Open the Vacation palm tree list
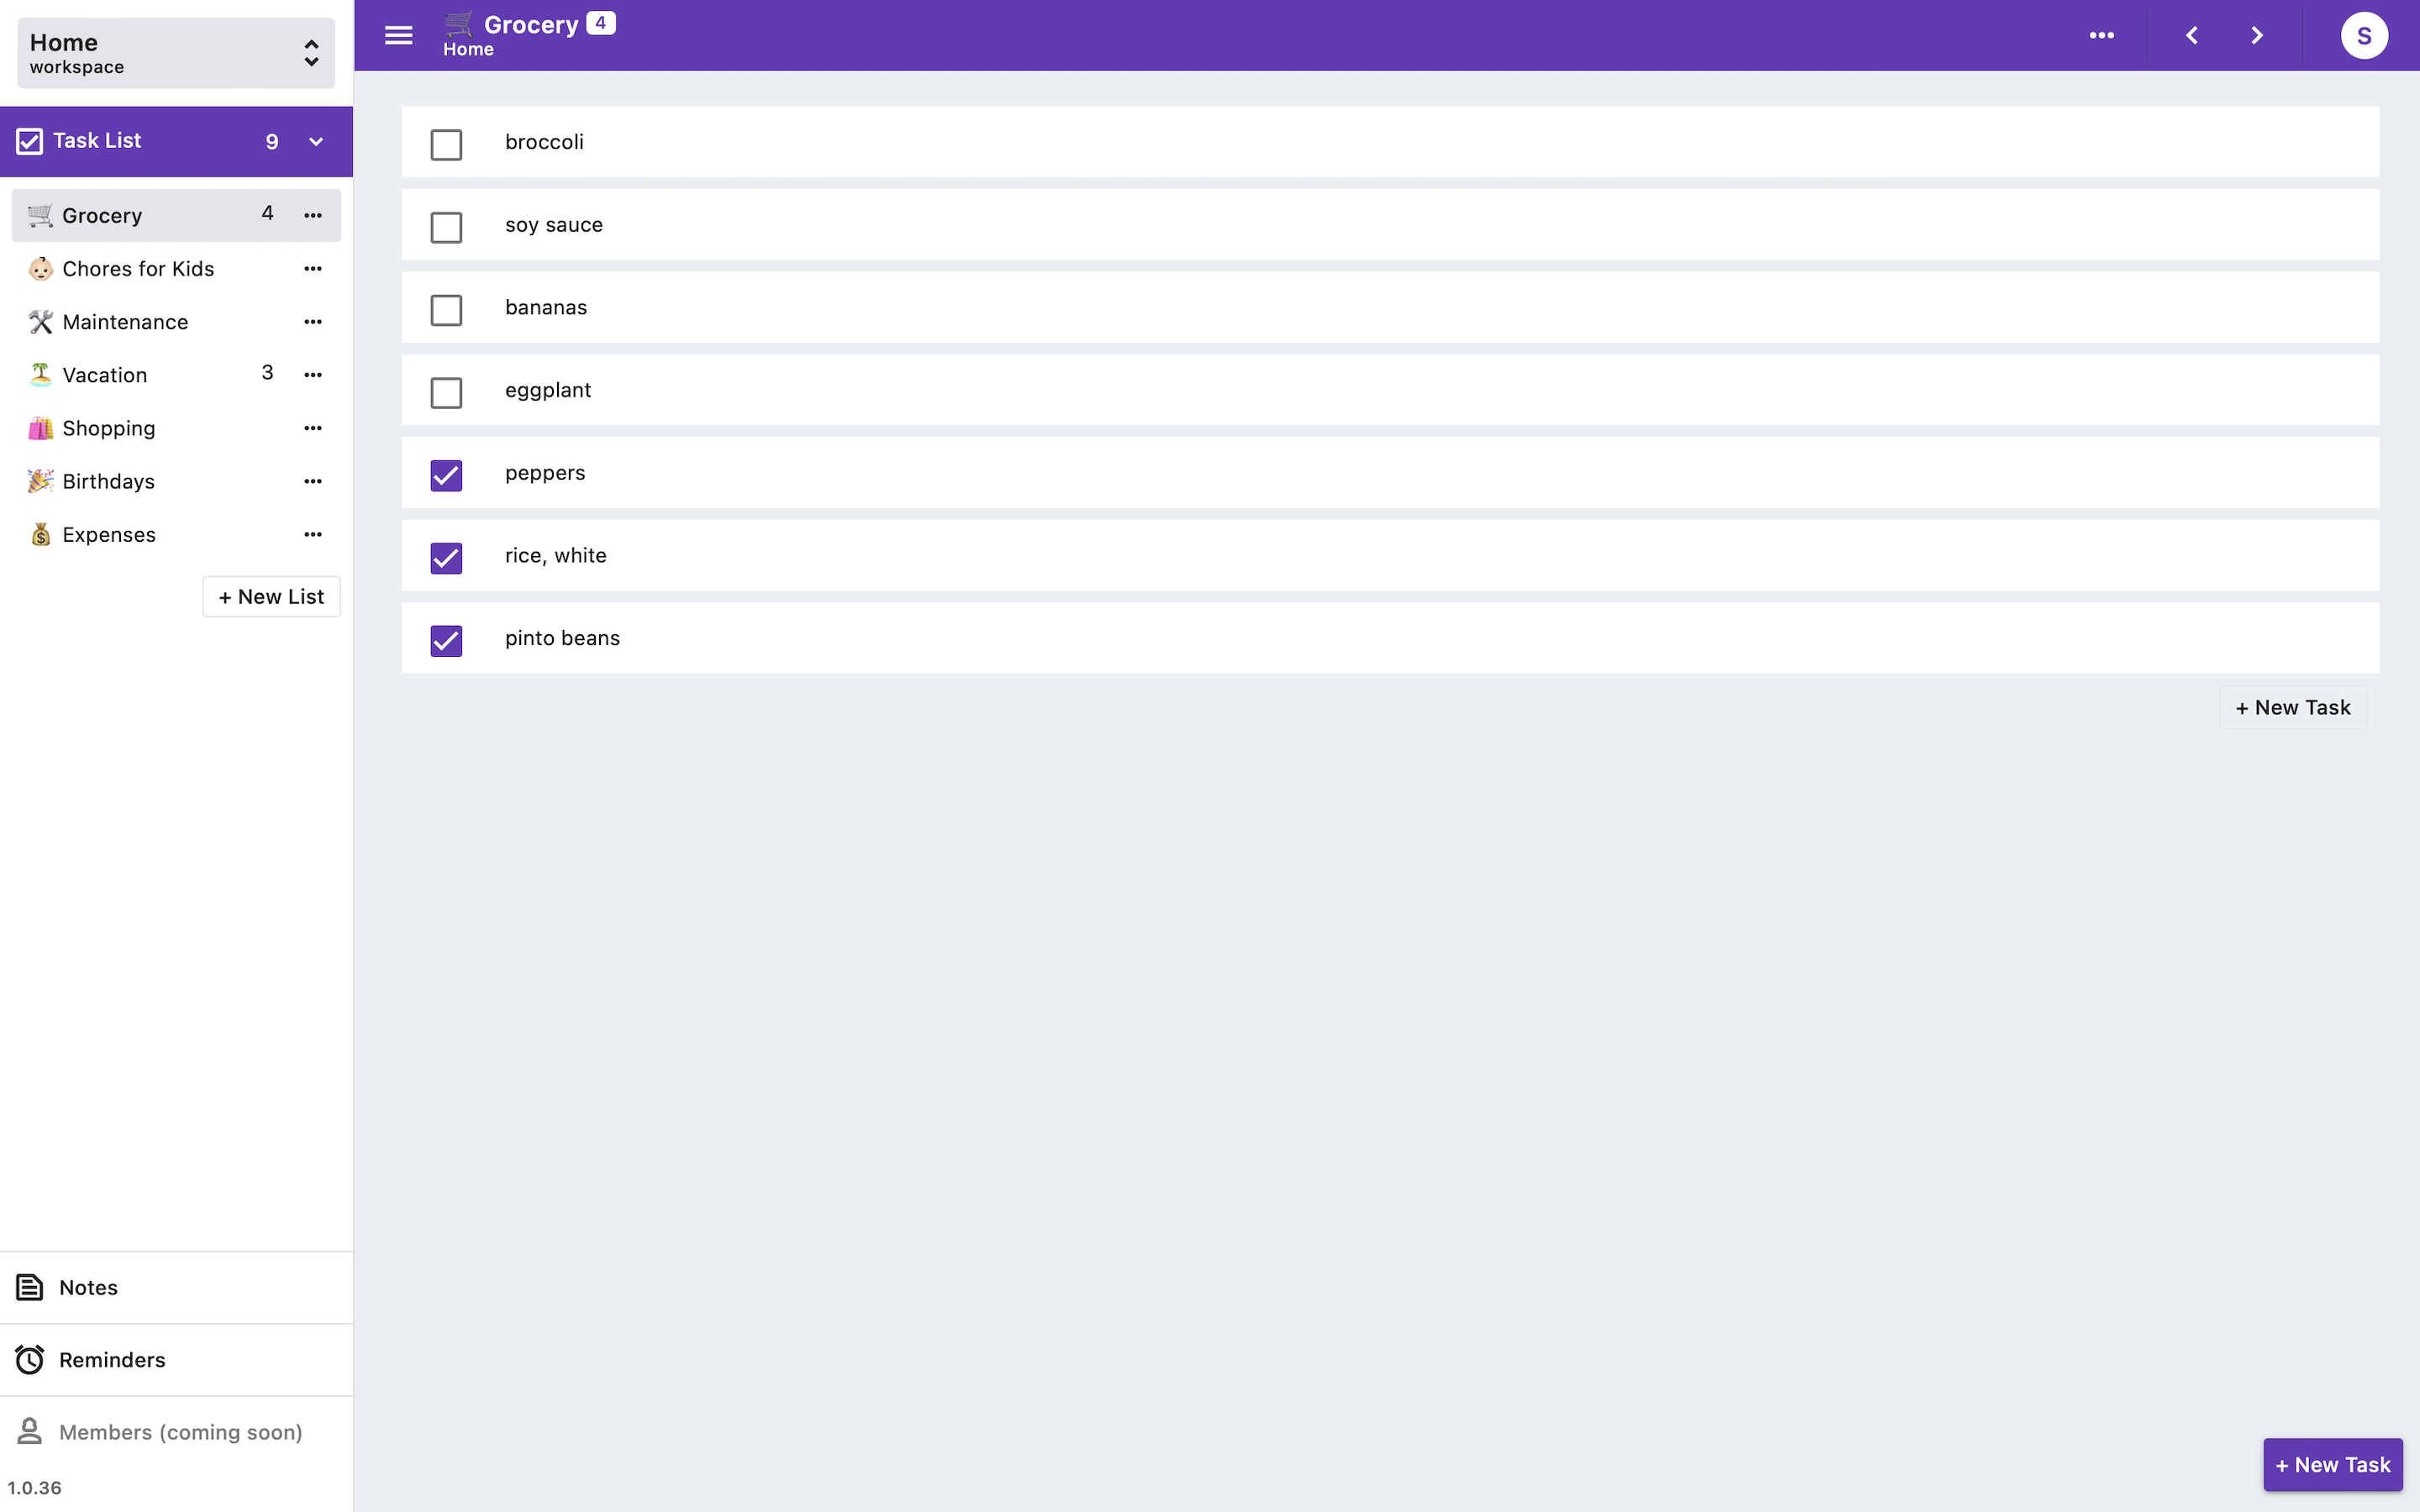This screenshot has width=2420, height=1512. coord(104,374)
